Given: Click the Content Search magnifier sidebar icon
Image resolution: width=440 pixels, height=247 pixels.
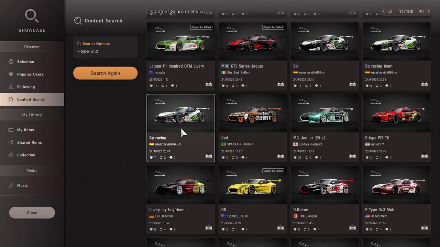Looking at the screenshot, I should [x=11, y=99].
